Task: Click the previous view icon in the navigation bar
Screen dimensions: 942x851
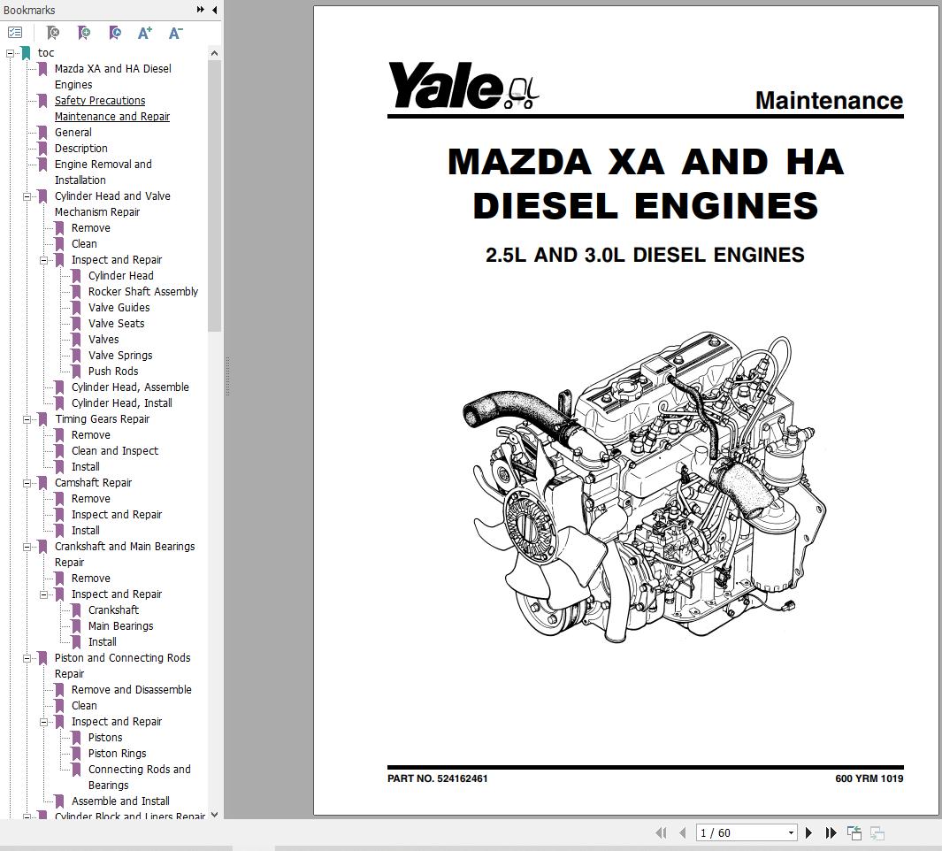Action: coord(854,832)
